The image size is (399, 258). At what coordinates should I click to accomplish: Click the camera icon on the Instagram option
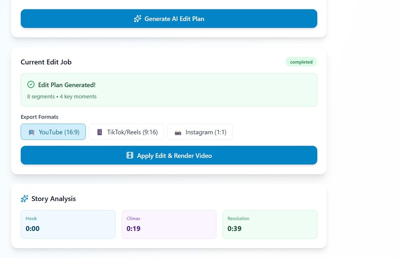click(178, 133)
